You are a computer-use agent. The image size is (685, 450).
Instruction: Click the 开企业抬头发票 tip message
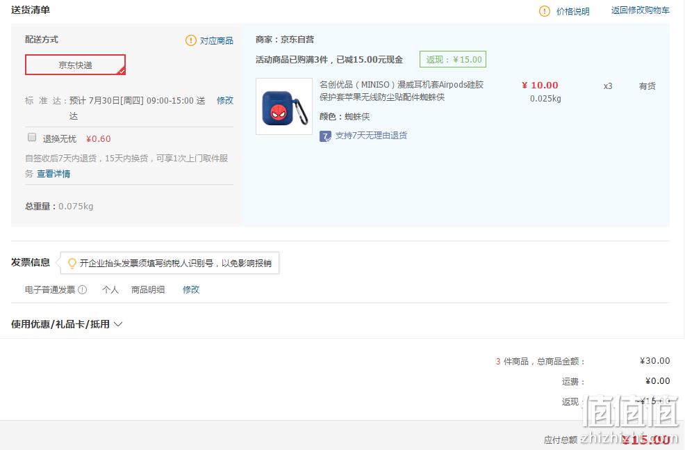[176, 264]
